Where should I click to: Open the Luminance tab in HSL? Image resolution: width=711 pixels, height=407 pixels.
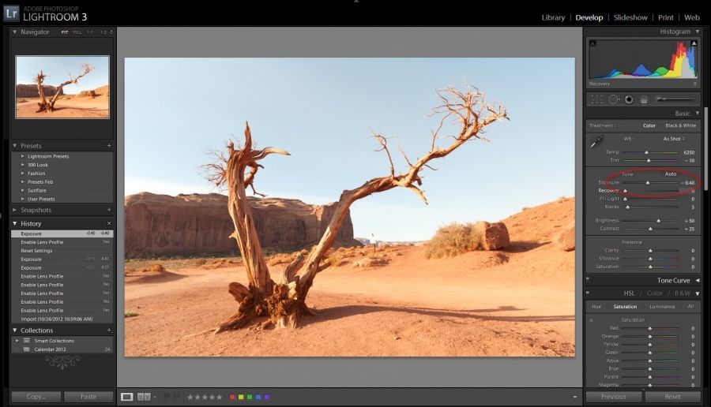662,307
